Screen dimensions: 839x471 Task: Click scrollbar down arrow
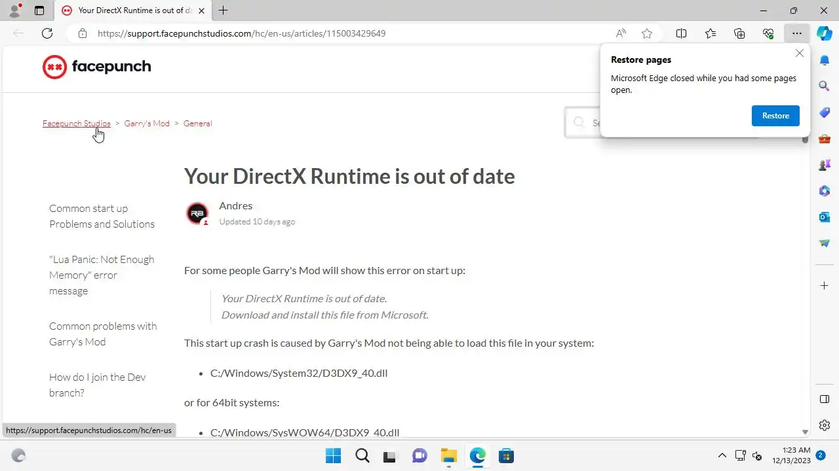point(805,432)
